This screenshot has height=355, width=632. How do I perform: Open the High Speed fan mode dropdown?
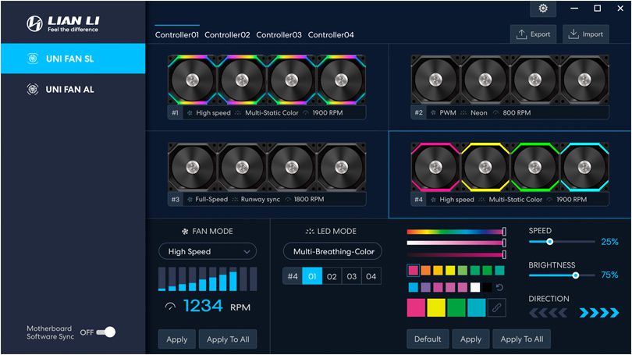point(208,251)
